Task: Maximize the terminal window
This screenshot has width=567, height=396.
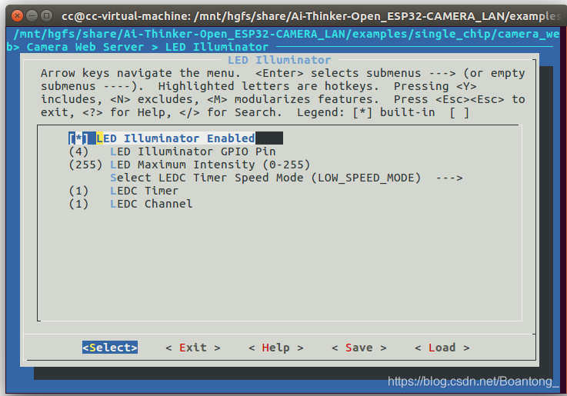Action: 46,16
